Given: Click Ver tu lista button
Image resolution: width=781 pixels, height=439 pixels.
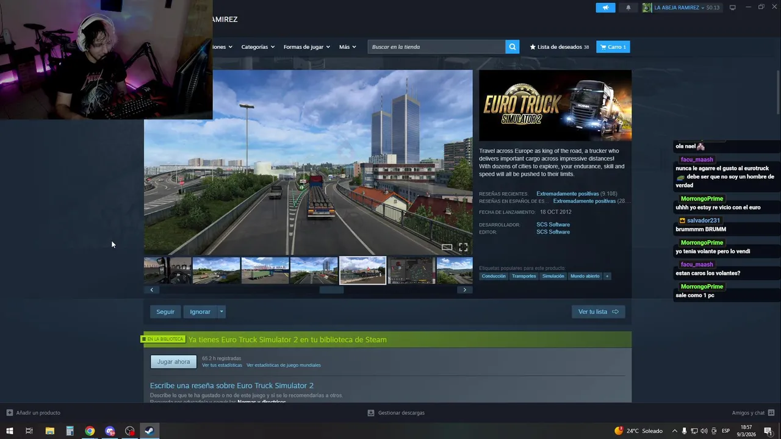Looking at the screenshot, I should pyautogui.click(x=599, y=312).
